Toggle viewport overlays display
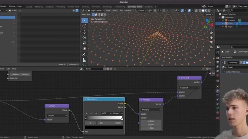The height and width of the screenshot is (139, 248). pyautogui.click(x=189, y=10)
